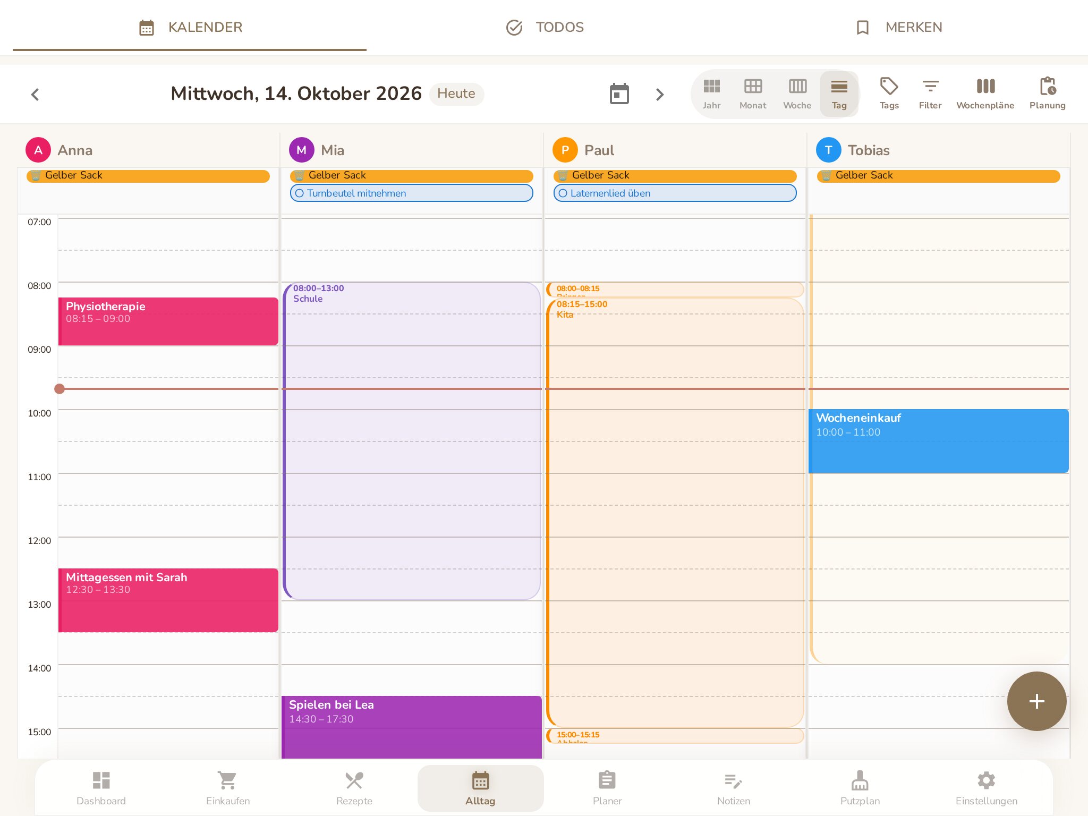Select Paul's avatar header
The width and height of the screenshot is (1088, 816).
point(565,150)
